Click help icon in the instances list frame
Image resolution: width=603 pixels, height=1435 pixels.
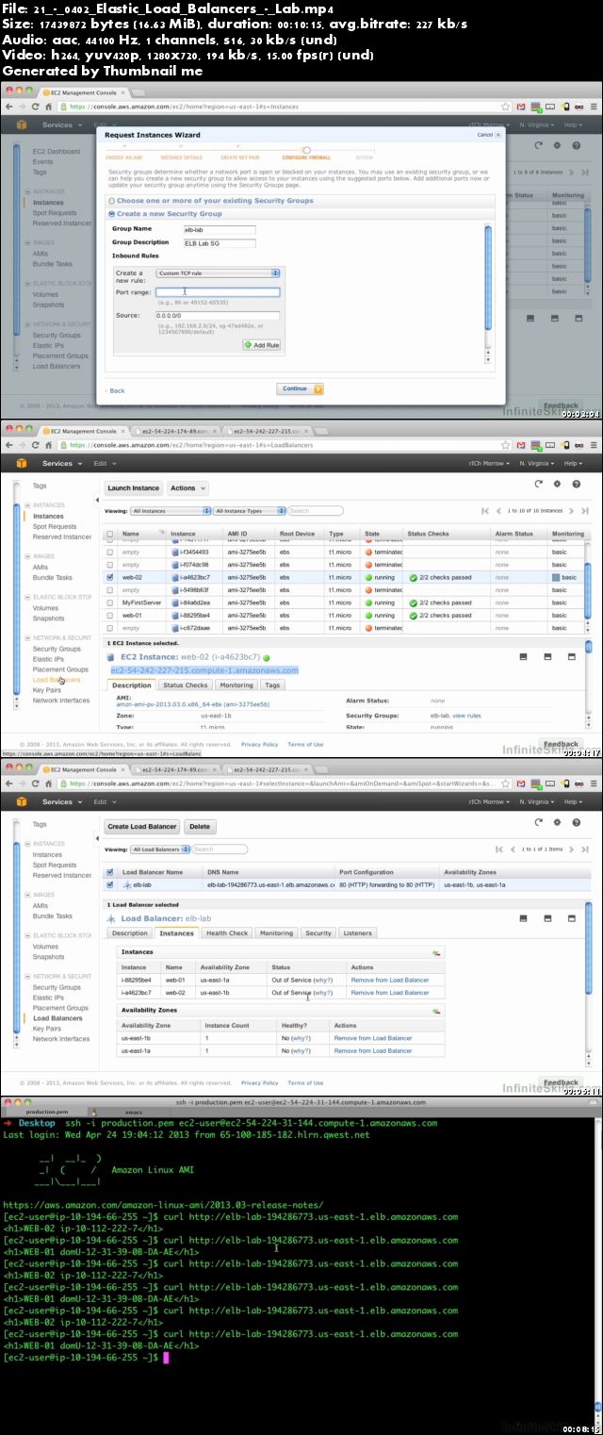point(575,484)
